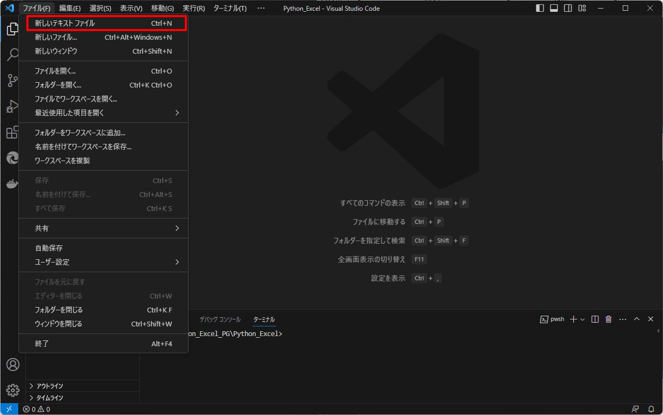Choose 終了 to exit VS Code
Image resolution: width=663 pixels, height=415 pixels.
103,344
